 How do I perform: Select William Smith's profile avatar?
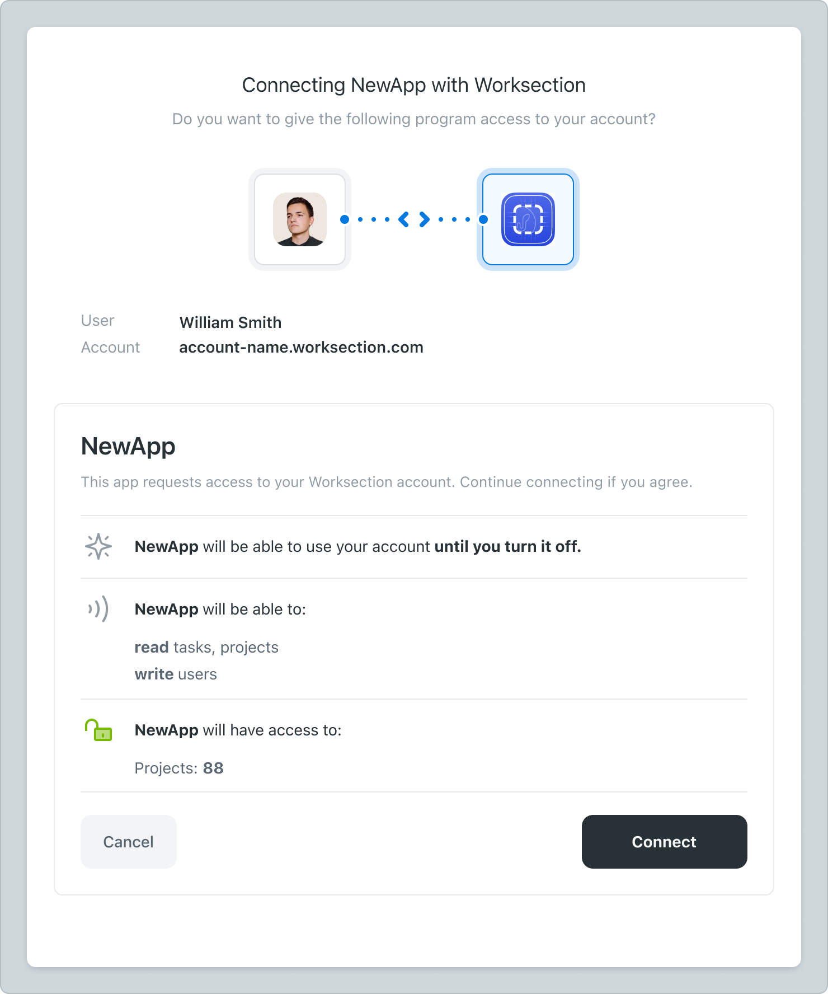pyautogui.click(x=300, y=219)
